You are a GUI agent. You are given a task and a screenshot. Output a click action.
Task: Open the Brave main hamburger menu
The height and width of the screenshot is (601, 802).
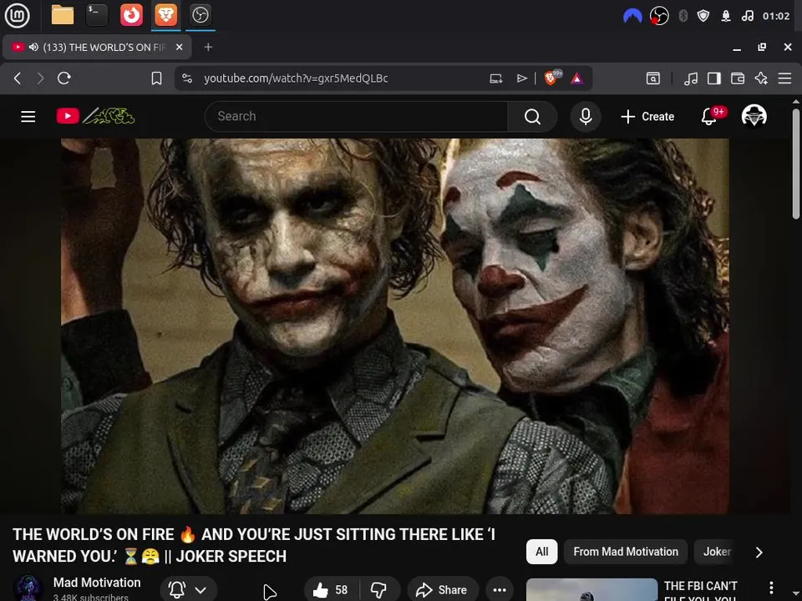pos(784,78)
